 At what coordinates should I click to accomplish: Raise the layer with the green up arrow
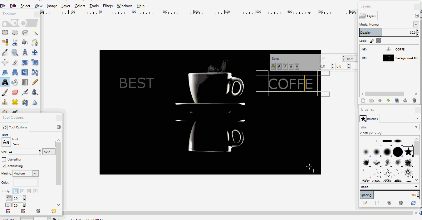380,101
